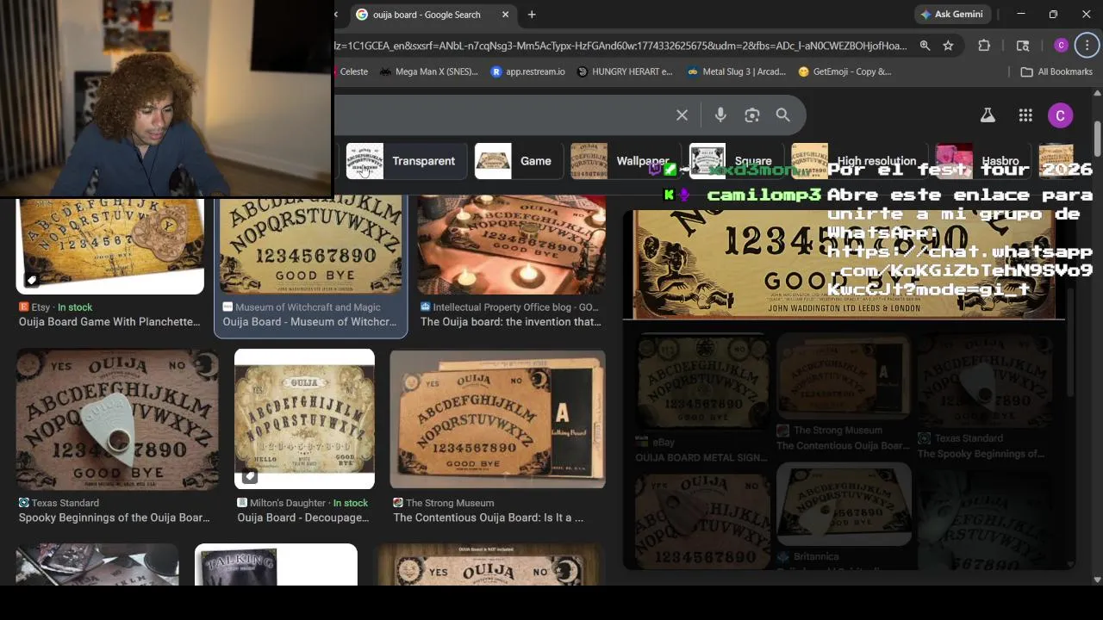Open The Strong Museum board thumbnail
The height and width of the screenshot is (620, 1103).
tap(497, 419)
